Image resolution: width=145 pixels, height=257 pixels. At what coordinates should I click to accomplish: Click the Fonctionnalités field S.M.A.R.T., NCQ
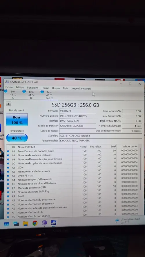[101, 141]
